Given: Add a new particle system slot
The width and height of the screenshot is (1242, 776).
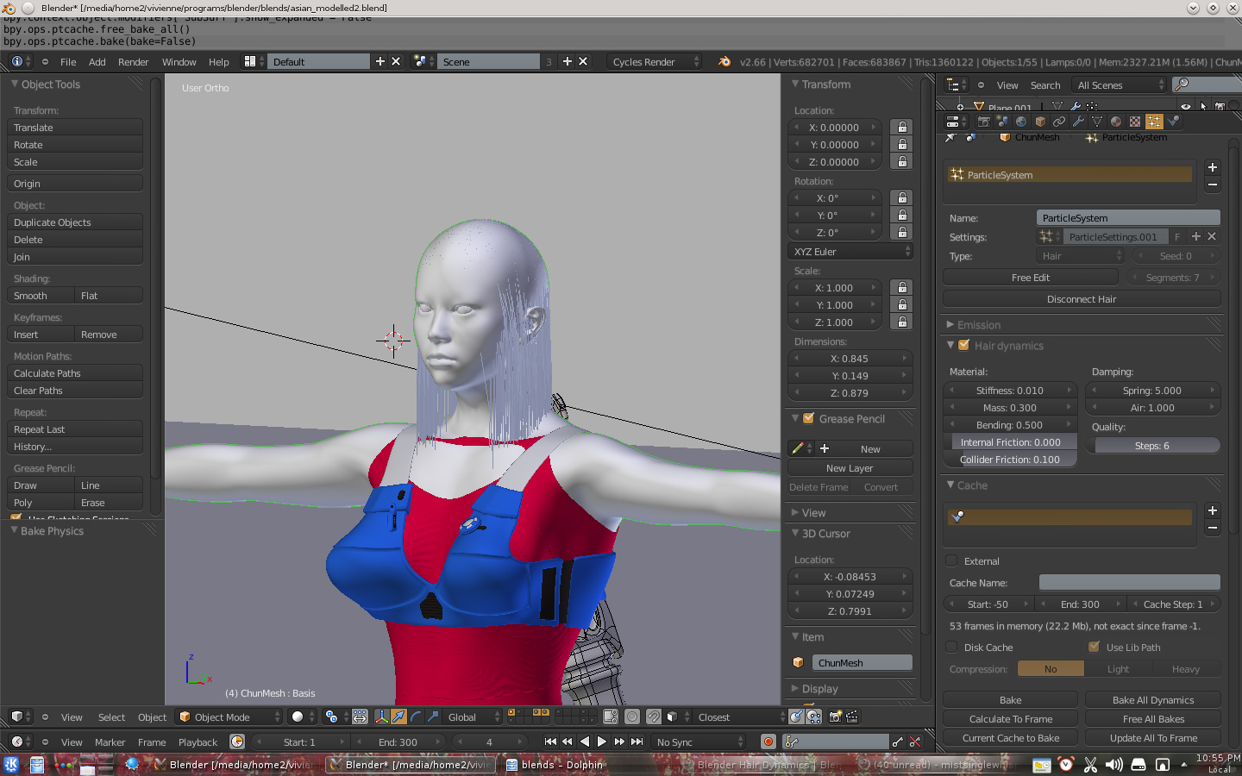Looking at the screenshot, I should 1213,167.
